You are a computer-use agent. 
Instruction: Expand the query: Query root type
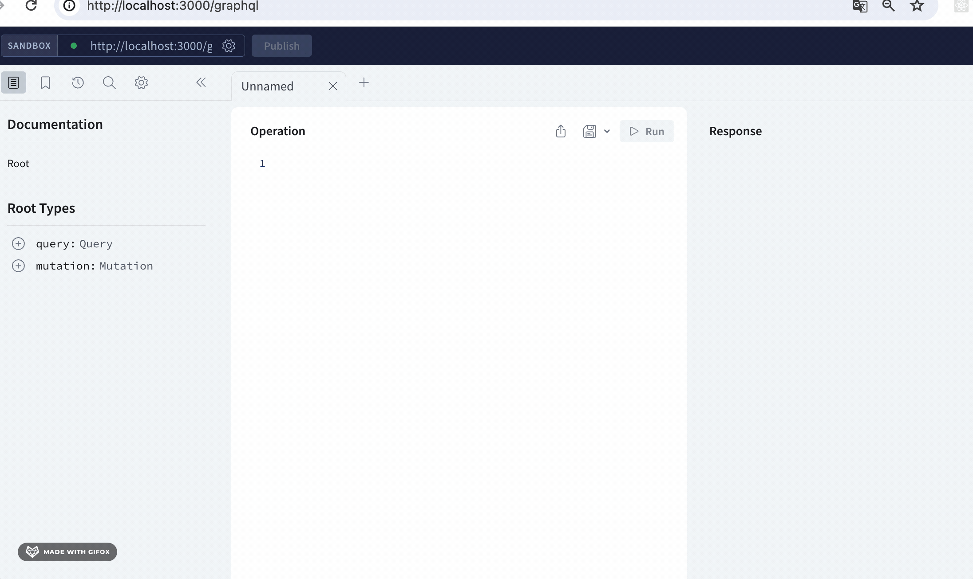point(18,243)
